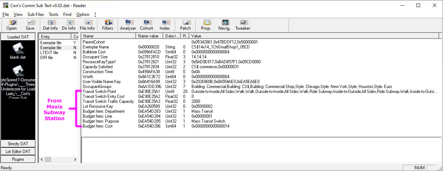The height and width of the screenshot is (171, 443).
Task: Click the CS$14x14_1ChiSmallShop1_05CD value cell
Action: tap(220, 47)
